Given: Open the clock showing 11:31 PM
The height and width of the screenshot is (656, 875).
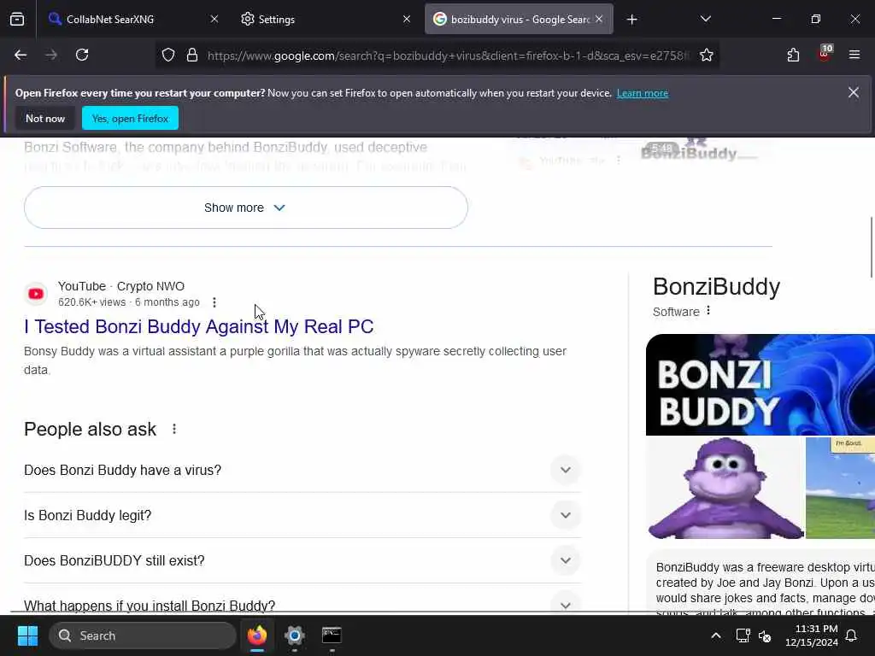Looking at the screenshot, I should [x=812, y=635].
